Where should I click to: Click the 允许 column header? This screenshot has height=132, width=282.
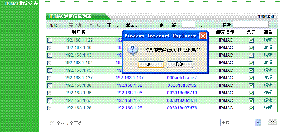251,32
